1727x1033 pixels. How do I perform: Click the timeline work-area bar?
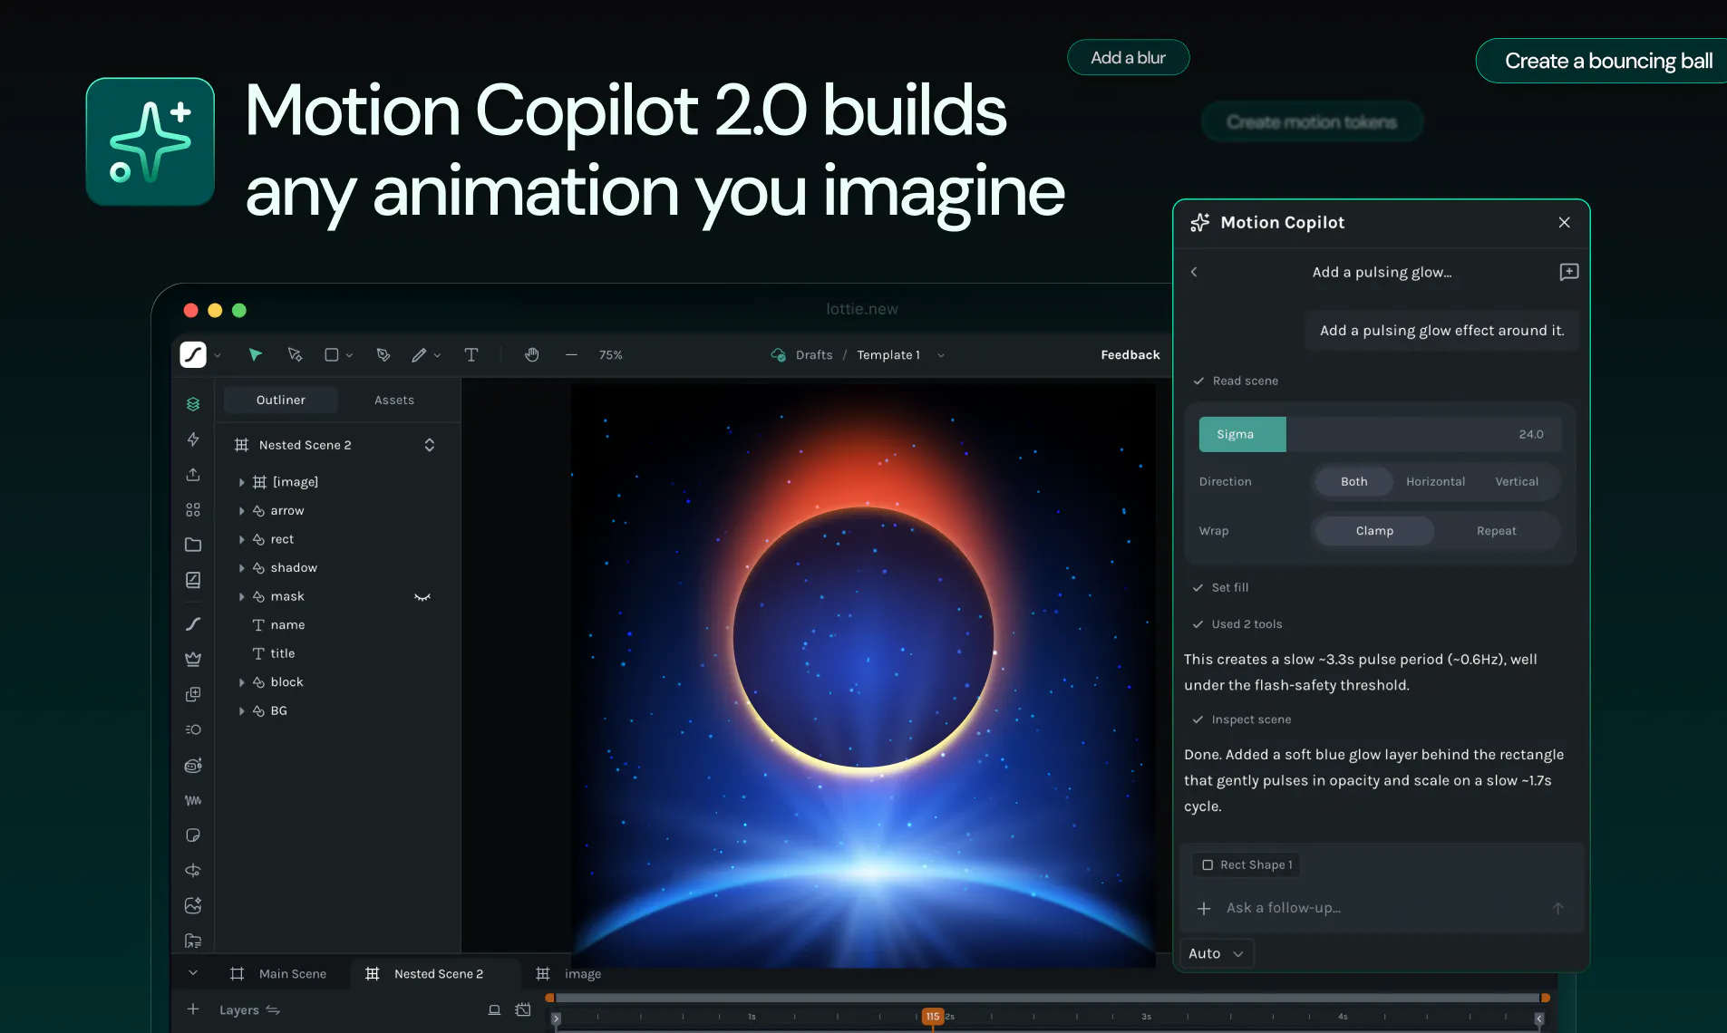1047,998
